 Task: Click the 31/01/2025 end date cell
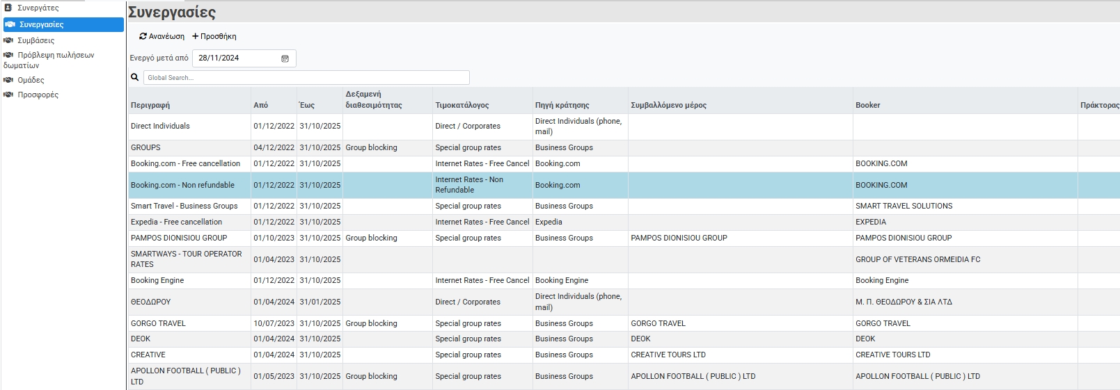(320, 302)
